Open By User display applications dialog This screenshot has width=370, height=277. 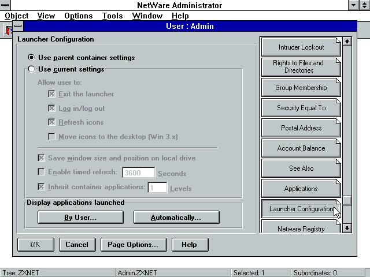80,217
